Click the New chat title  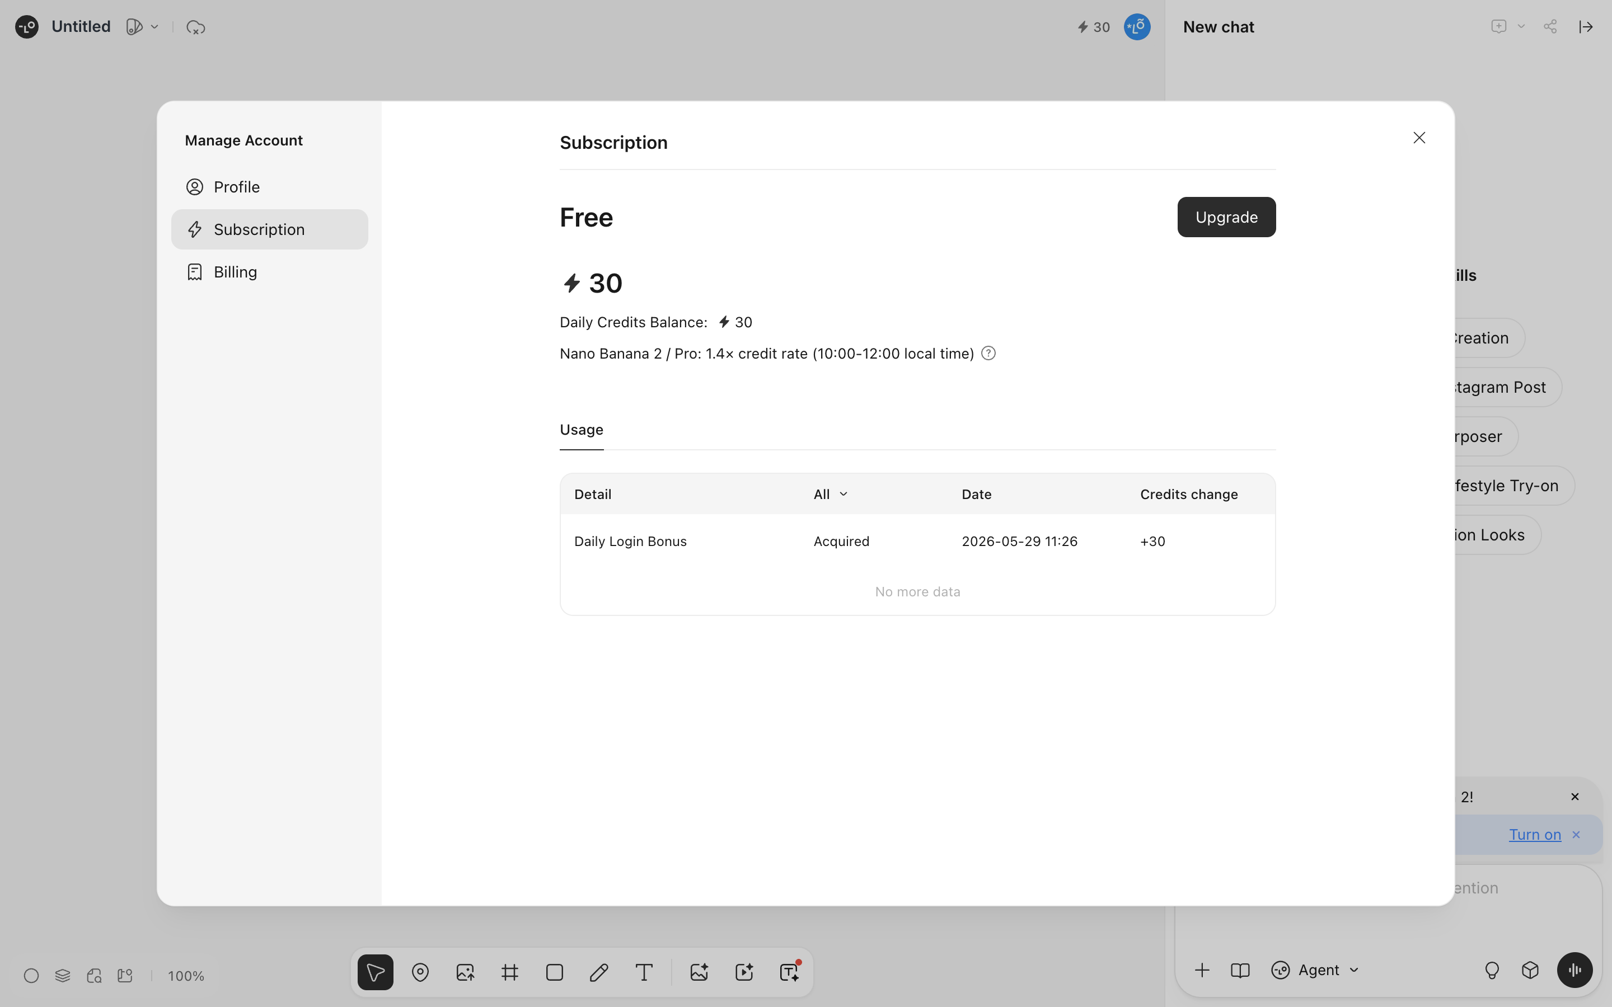click(x=1219, y=27)
